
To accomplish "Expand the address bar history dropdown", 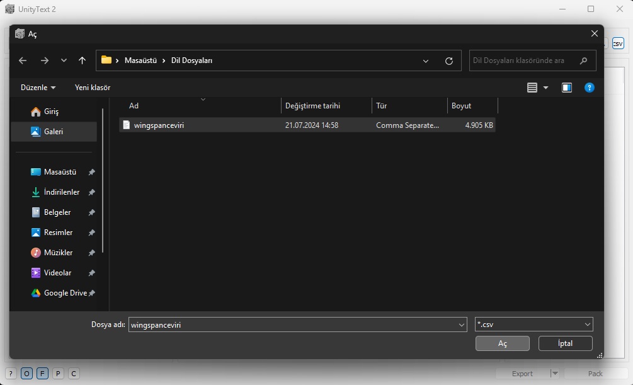I will point(426,61).
